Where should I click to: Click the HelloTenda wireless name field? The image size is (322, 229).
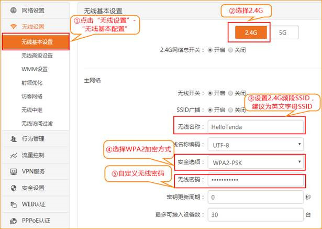256,126
